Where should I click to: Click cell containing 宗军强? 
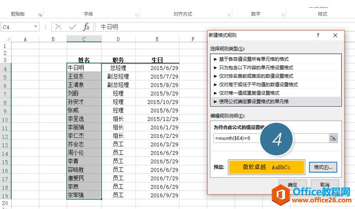(84, 195)
